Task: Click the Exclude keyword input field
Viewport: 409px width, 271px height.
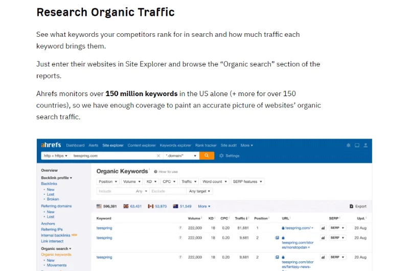Action: 168,191
